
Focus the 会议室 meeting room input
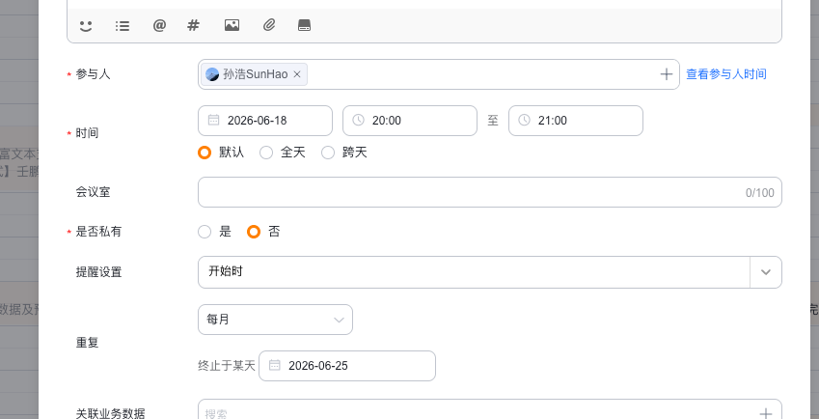click(490, 192)
